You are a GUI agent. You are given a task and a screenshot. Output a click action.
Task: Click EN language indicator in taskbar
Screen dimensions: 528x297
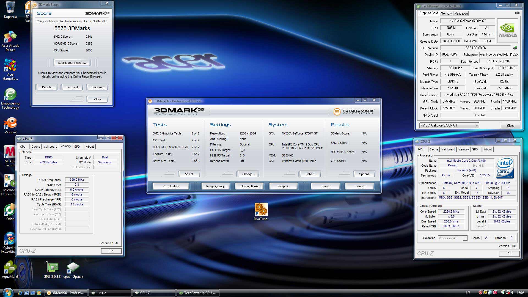click(x=468, y=292)
